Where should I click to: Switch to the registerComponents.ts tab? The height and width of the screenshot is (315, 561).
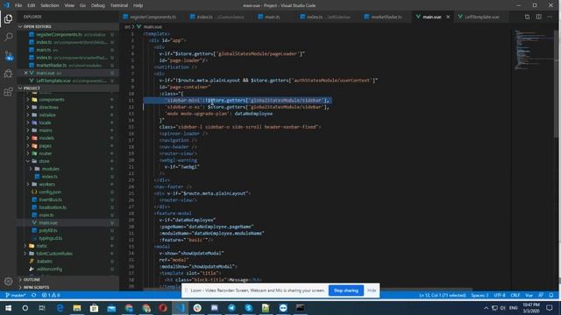point(153,17)
